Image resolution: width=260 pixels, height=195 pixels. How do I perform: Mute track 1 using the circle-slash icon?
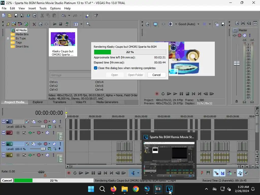(54, 122)
